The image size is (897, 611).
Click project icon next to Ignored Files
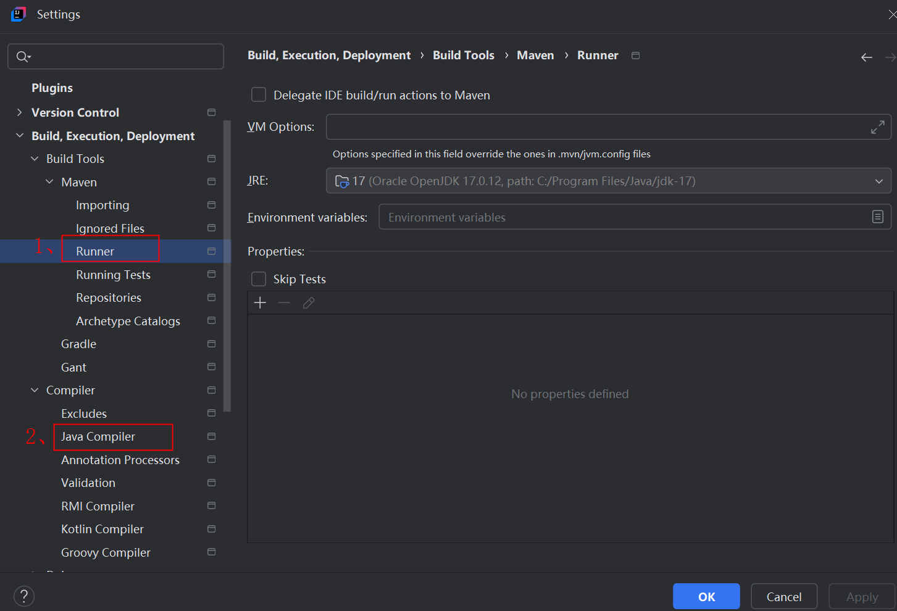click(211, 228)
